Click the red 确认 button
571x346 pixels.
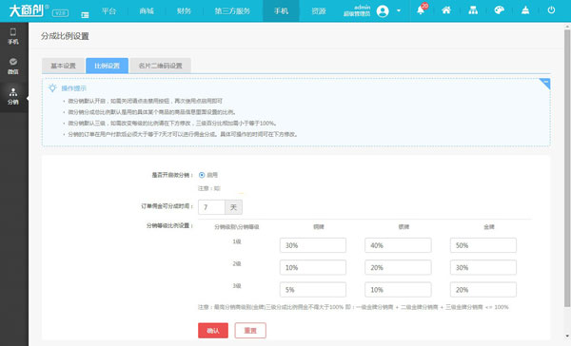click(213, 331)
